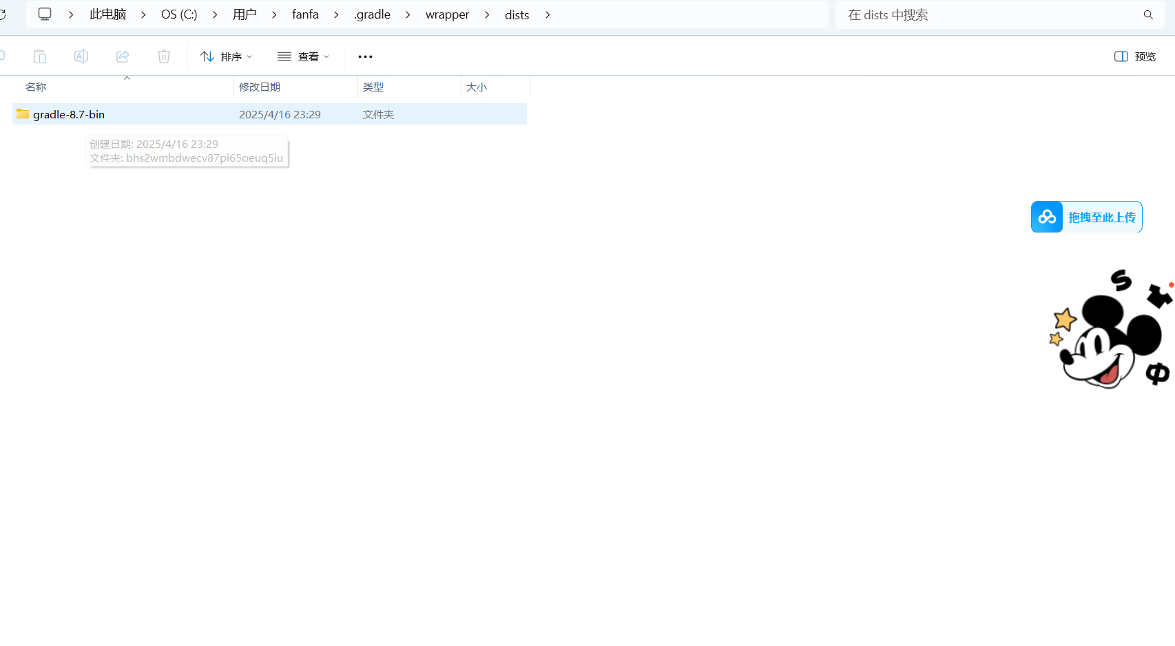Open the 查看 view dropdown
Viewport: 1175px width, 646px height.
coord(303,56)
